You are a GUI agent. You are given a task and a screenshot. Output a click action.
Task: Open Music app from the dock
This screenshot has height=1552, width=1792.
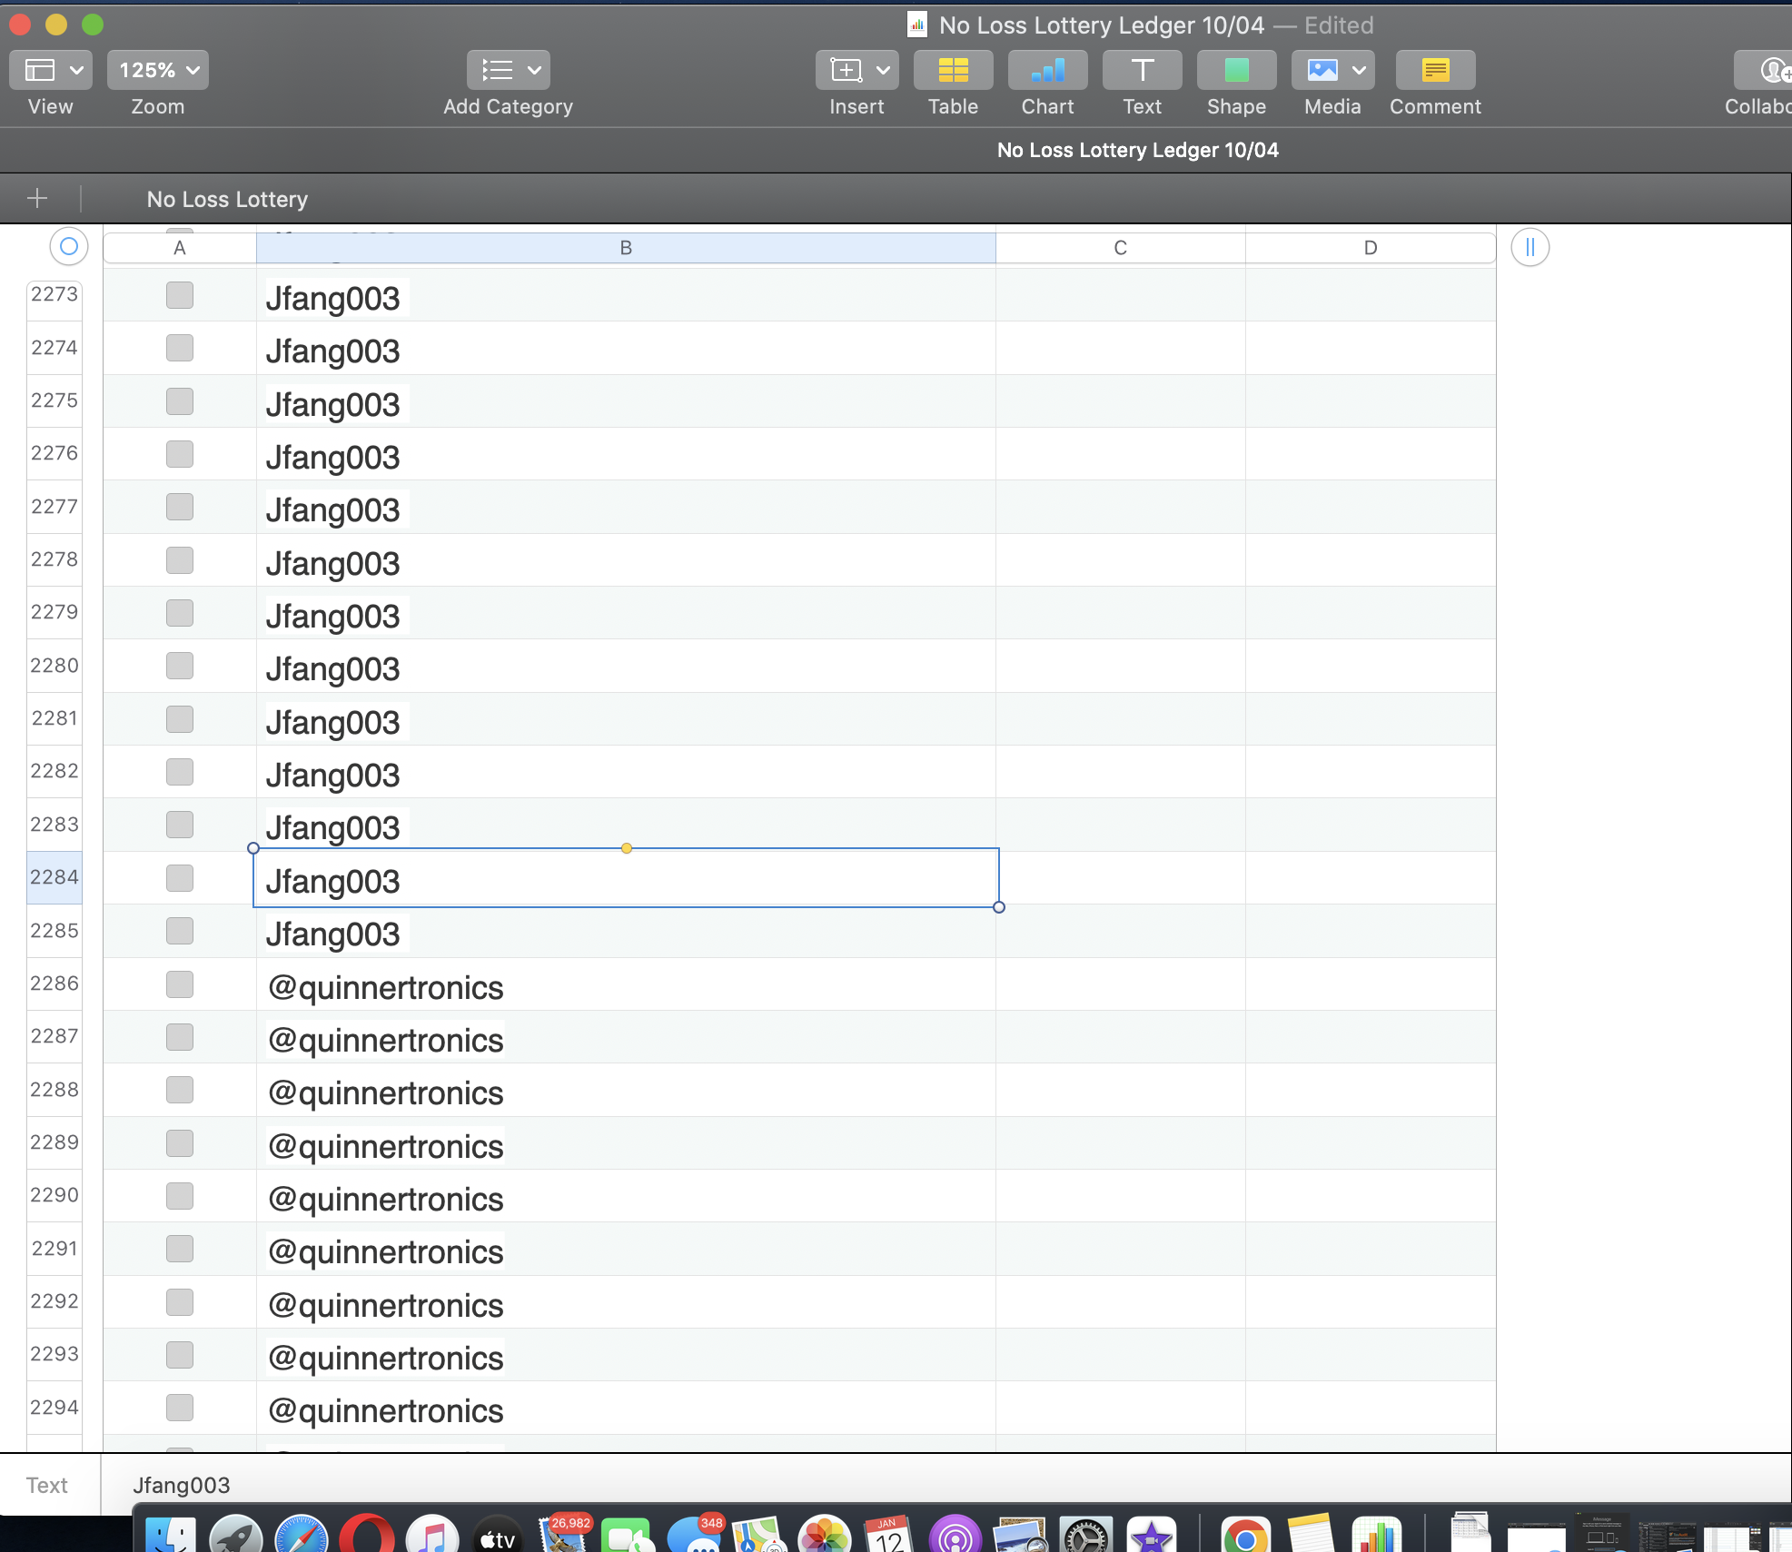point(432,1536)
